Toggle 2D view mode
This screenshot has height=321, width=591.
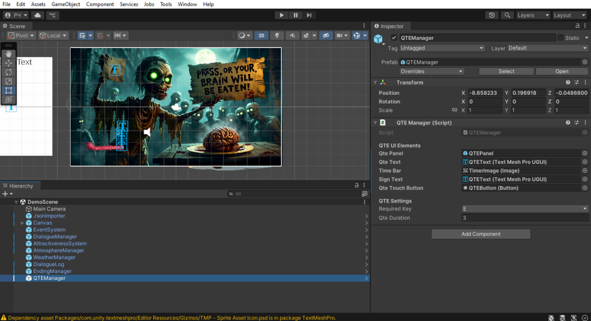[261, 36]
